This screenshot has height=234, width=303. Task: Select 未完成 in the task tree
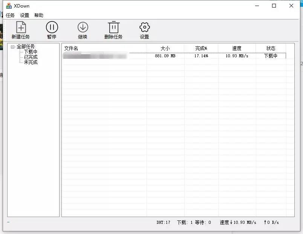click(31, 63)
